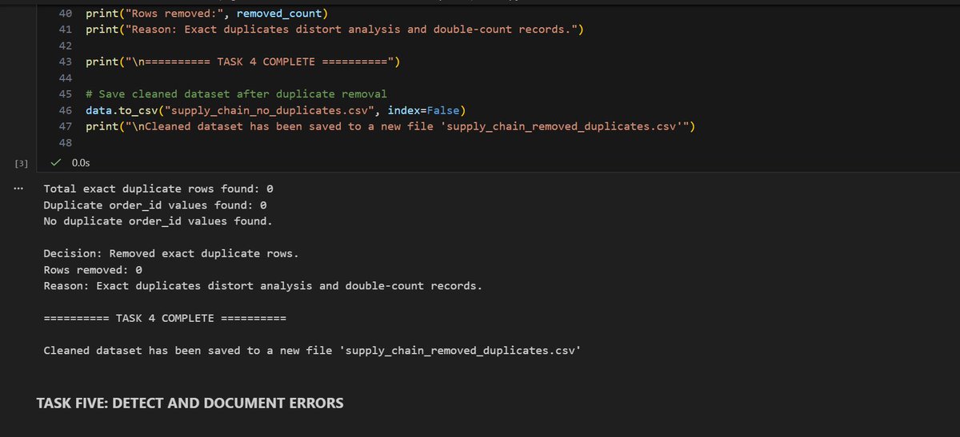
Task: Click the 0.0s execution time label
Action: 81,163
